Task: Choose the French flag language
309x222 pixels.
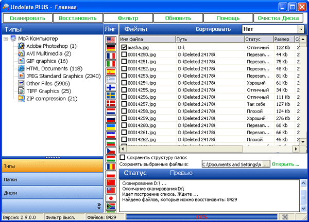Action: 111,55
